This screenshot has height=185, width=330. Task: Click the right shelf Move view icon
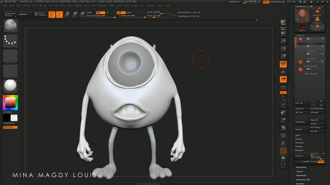283,113
